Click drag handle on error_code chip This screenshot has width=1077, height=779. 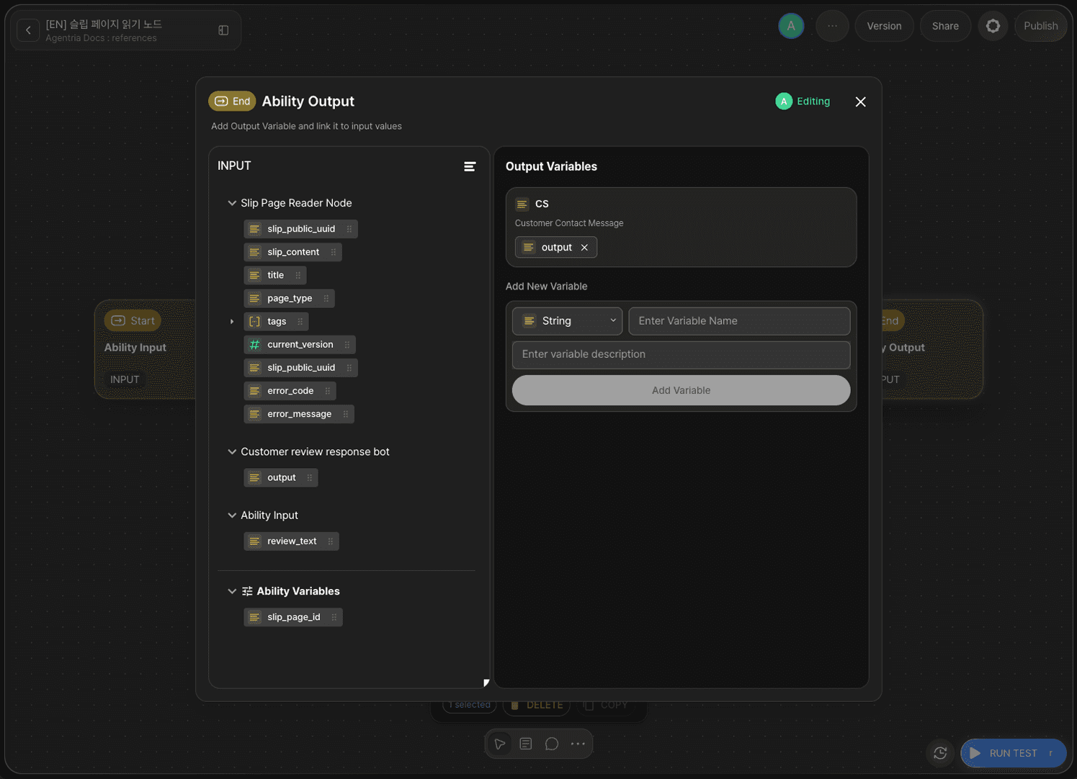tap(327, 391)
